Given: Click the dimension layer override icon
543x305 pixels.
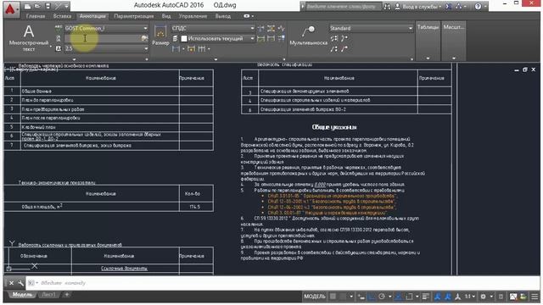Looking at the screenshot, I should (176, 38).
